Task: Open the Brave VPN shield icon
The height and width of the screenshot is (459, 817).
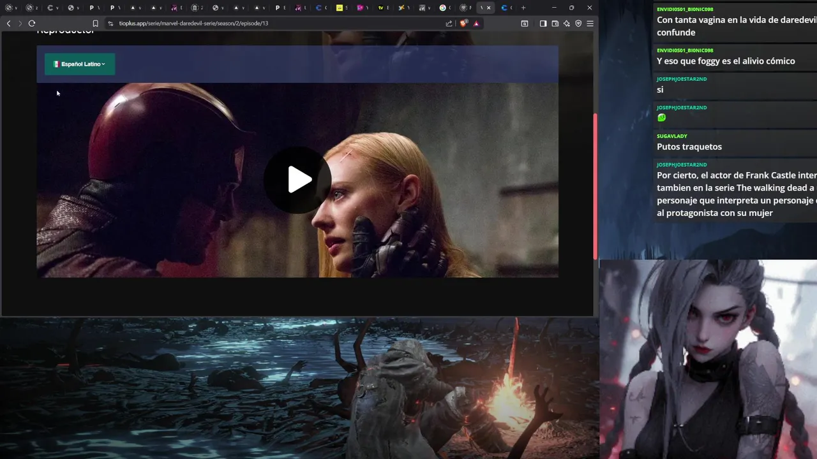Action: (x=578, y=24)
